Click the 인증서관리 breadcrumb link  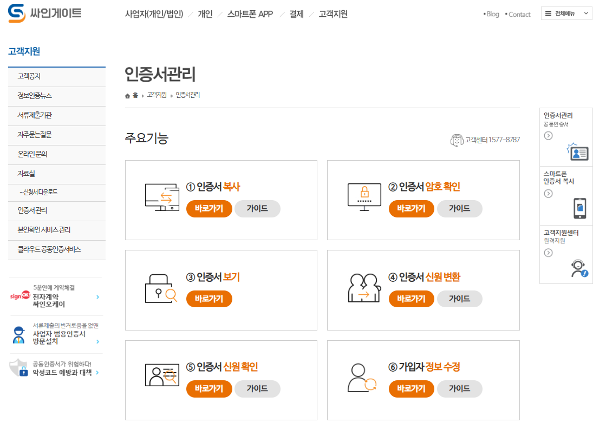[x=188, y=95]
